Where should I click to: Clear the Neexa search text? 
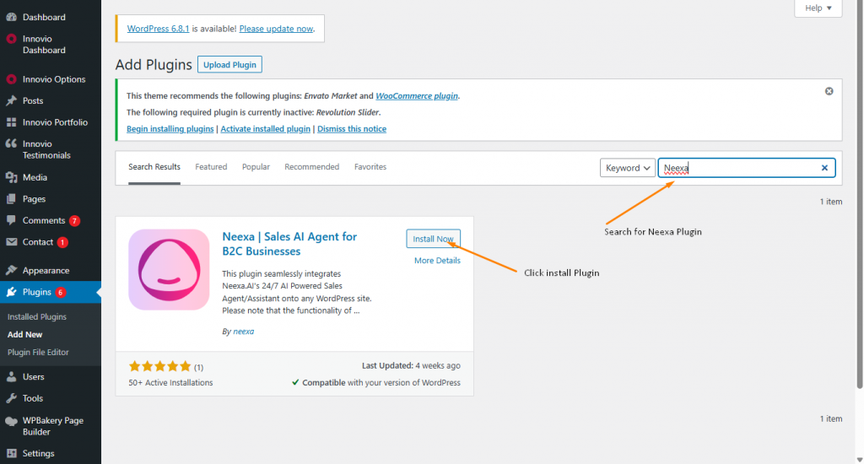pyautogui.click(x=824, y=168)
